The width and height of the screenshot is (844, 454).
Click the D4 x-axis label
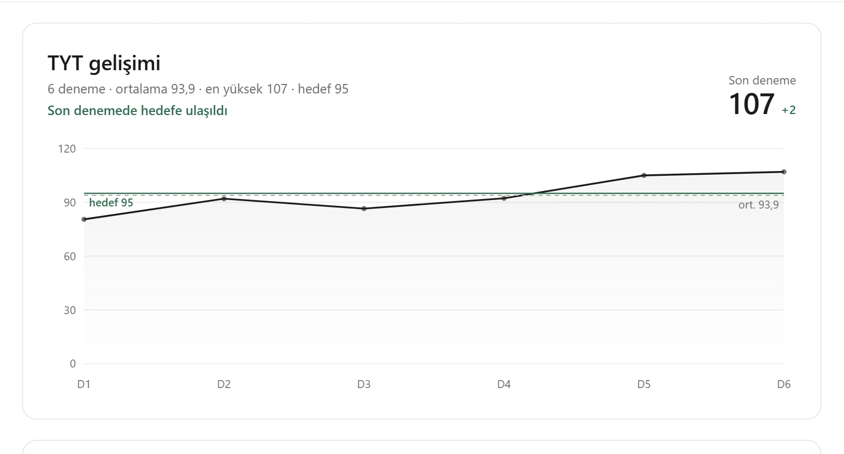(504, 384)
